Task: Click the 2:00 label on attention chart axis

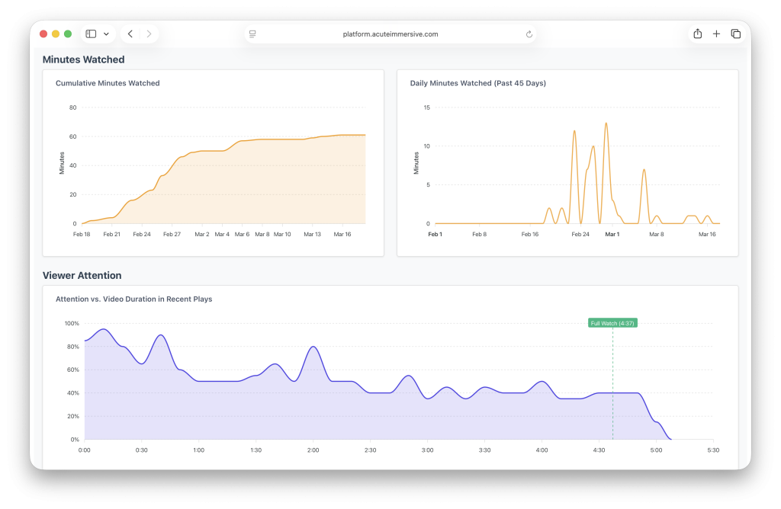Action: pyautogui.click(x=313, y=450)
